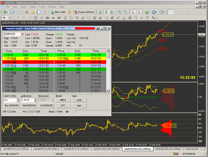Click the Sell EUR/USD button
This screenshot has width=208, height=157.
click(x=29, y=105)
